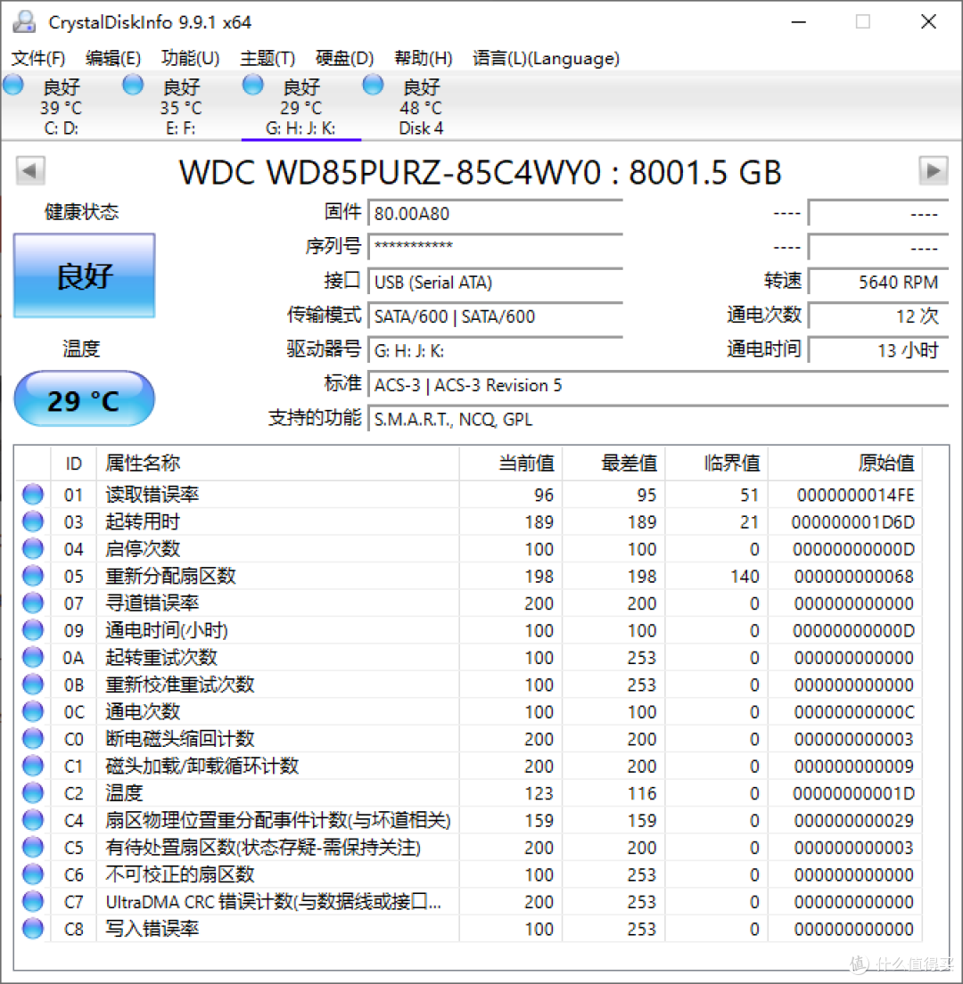The height and width of the screenshot is (984, 963).
Task: Open the 文件(F) menu
Action: click(x=38, y=58)
